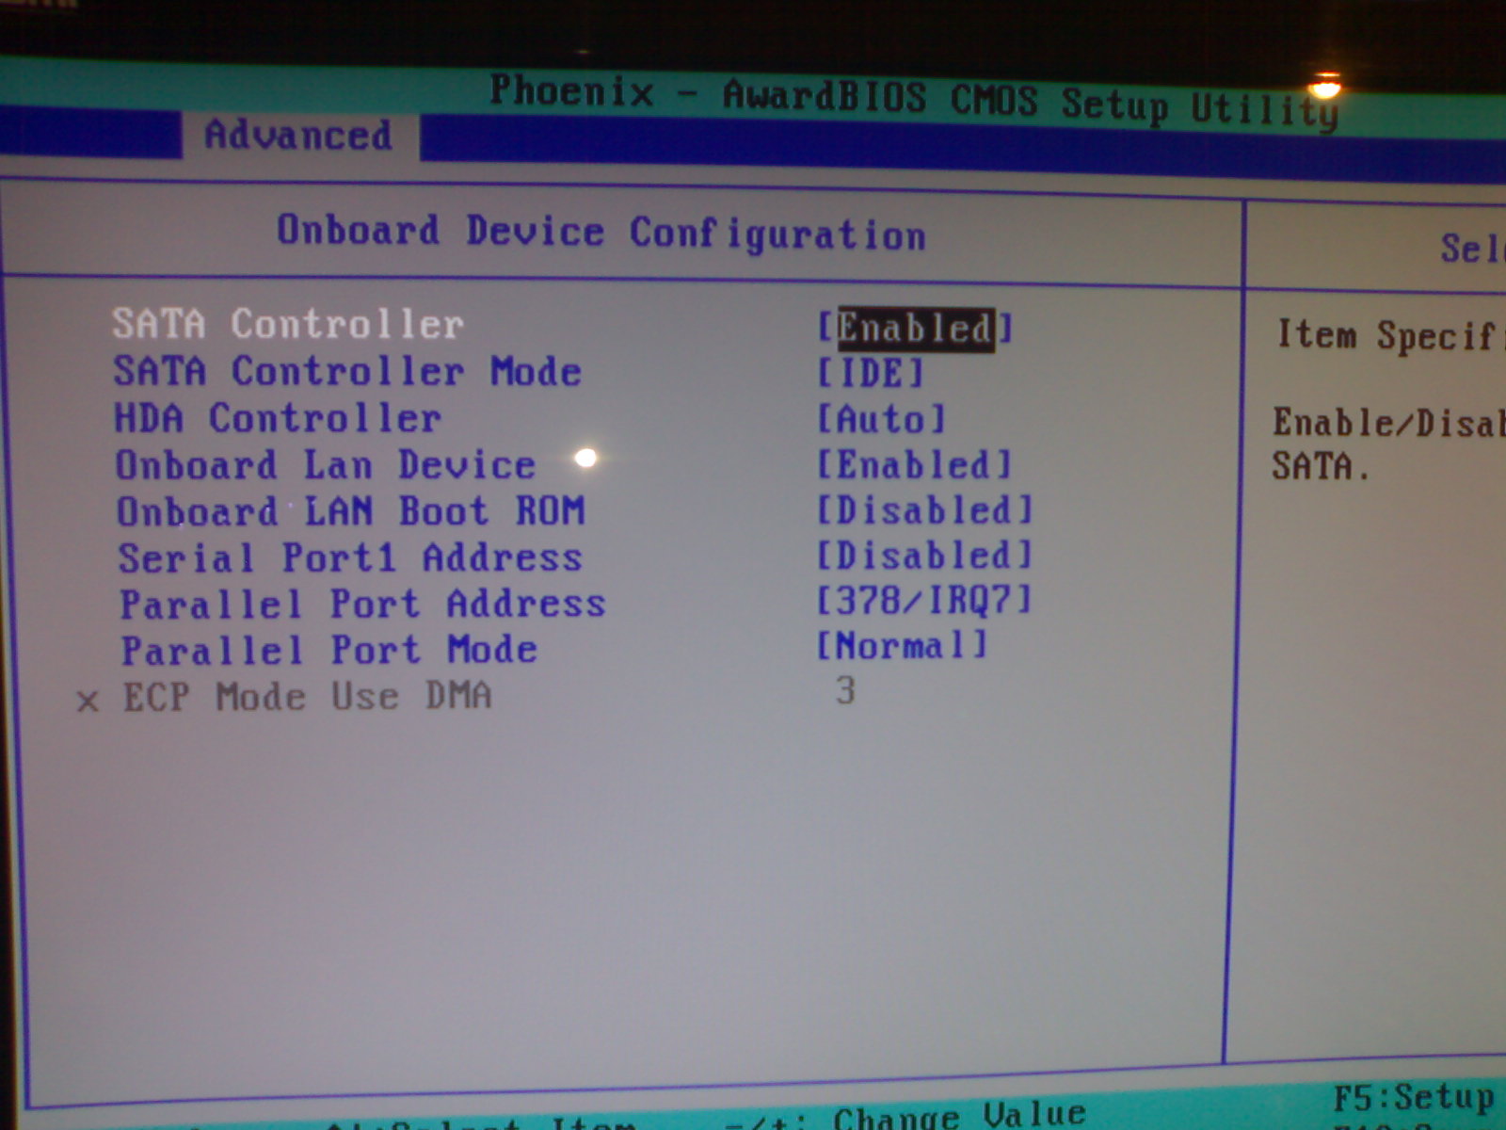Select the HDA Controller label
The height and width of the screenshot is (1130, 1506).
pos(278,418)
